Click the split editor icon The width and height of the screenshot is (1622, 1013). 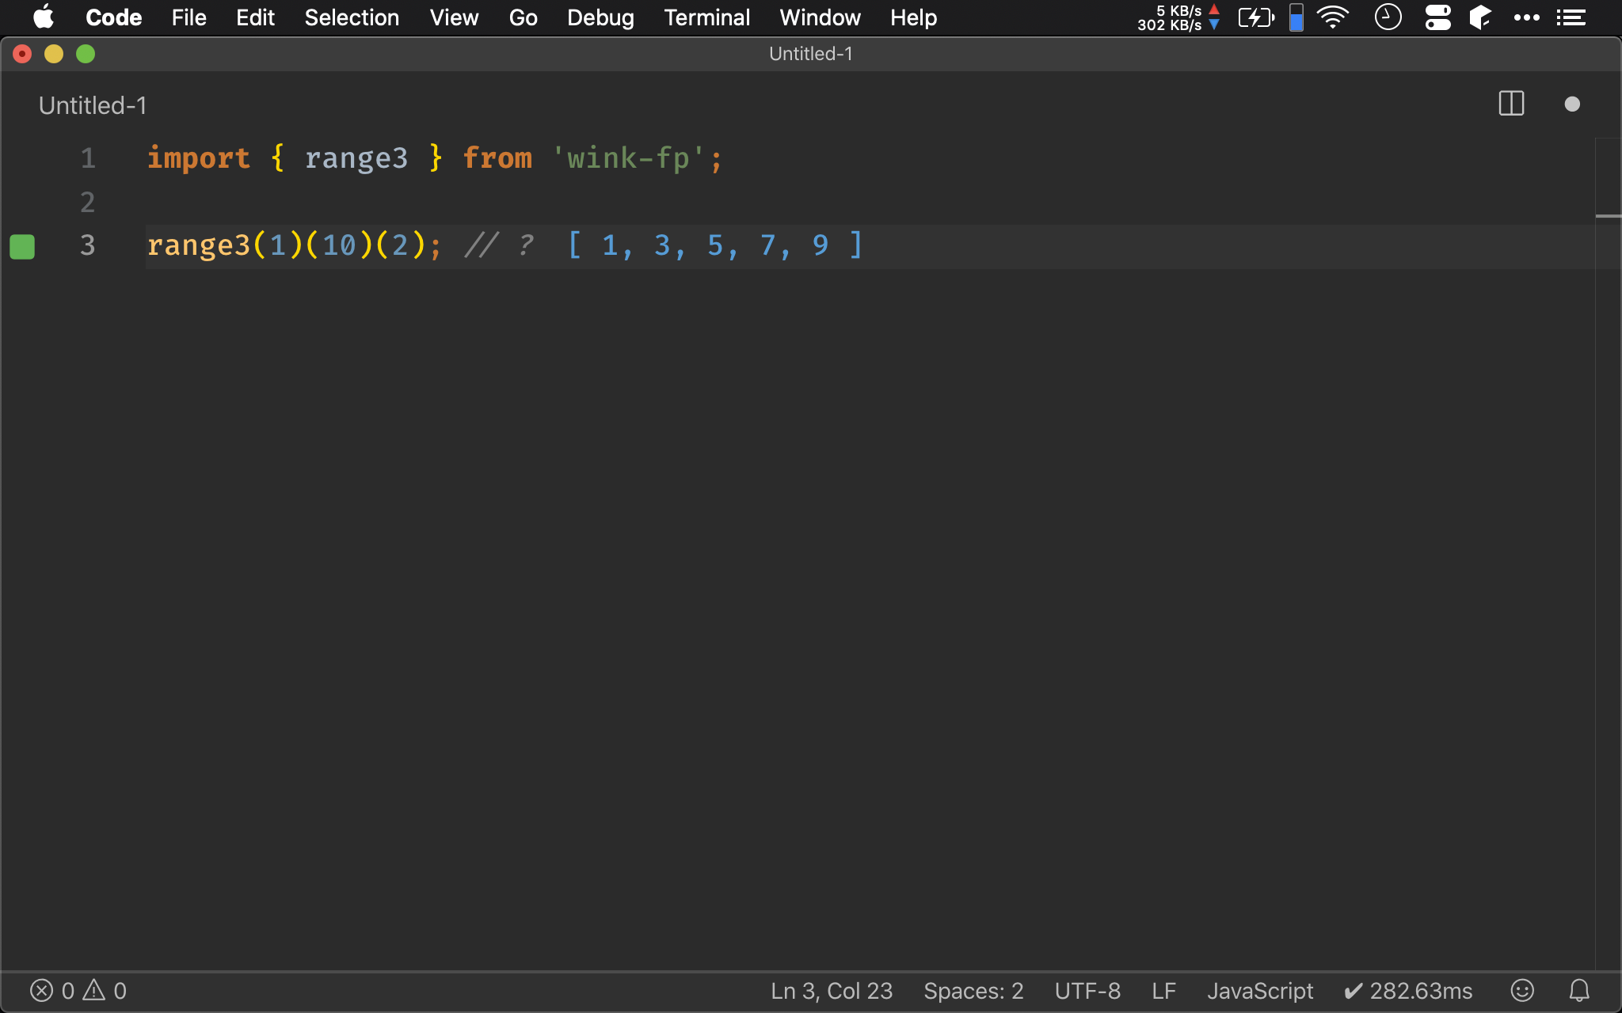(1511, 104)
